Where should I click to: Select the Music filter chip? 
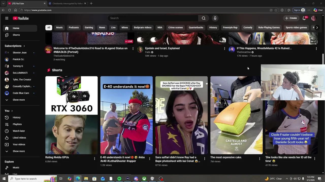[x=59, y=28]
